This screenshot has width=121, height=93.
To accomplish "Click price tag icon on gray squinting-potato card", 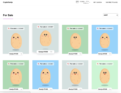I will click(9, 28).
